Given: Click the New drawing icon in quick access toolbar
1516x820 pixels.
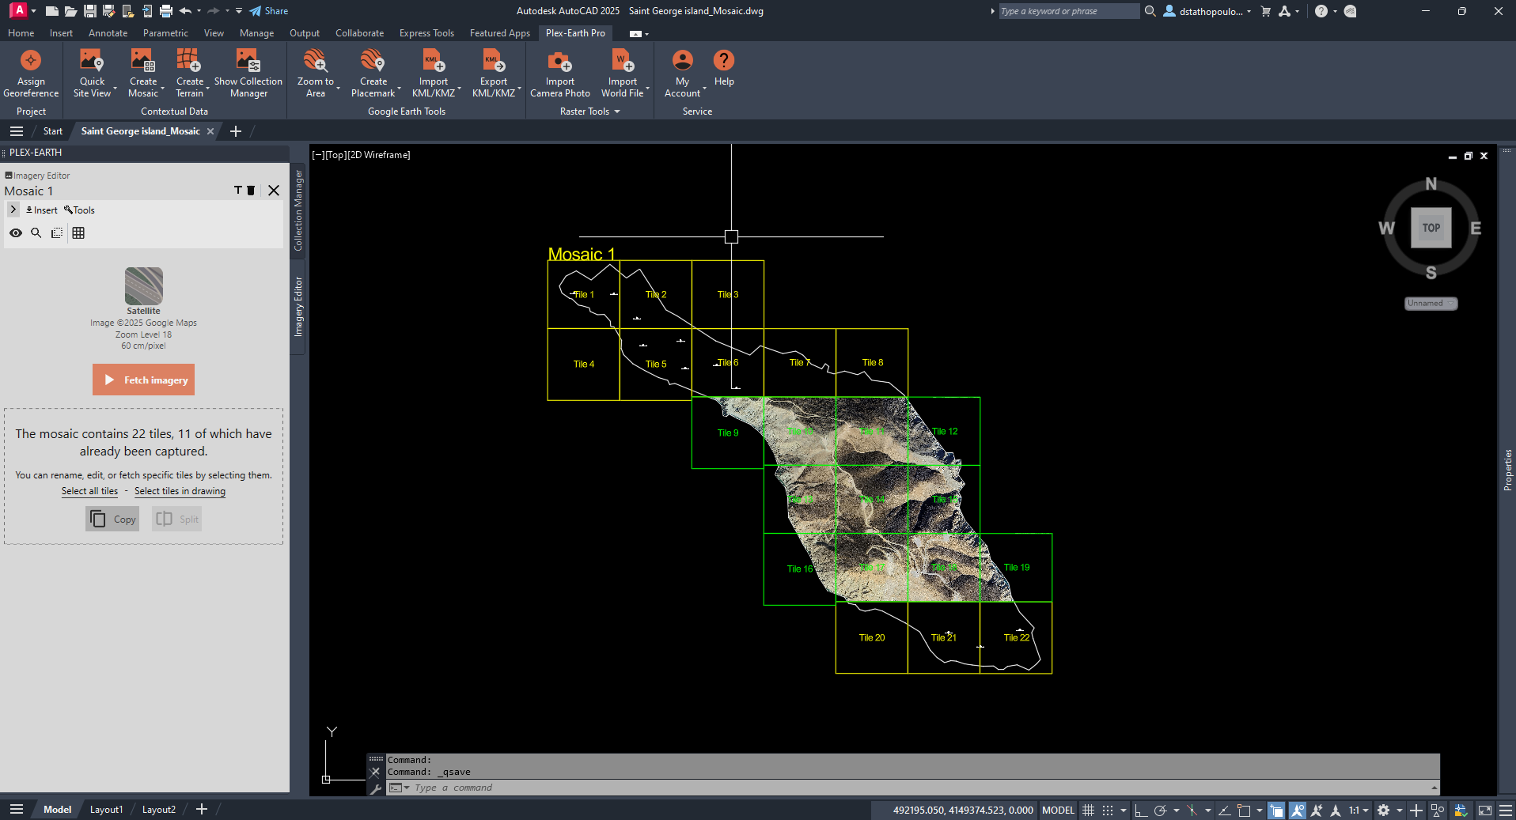Looking at the screenshot, I should coord(51,11).
